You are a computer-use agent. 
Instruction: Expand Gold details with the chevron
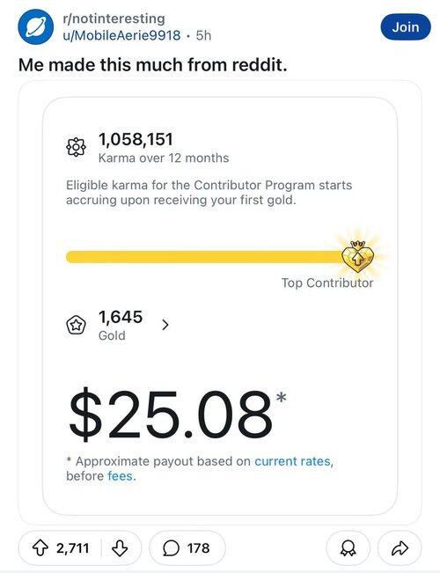[165, 325]
